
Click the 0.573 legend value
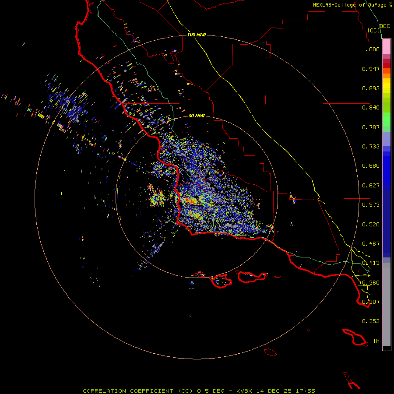(x=371, y=205)
